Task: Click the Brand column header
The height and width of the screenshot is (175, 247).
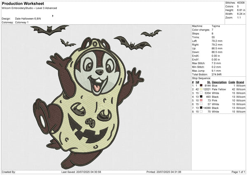Action: pyautogui.click(x=241, y=82)
